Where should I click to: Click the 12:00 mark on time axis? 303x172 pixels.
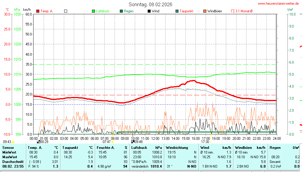[x=155, y=138]
